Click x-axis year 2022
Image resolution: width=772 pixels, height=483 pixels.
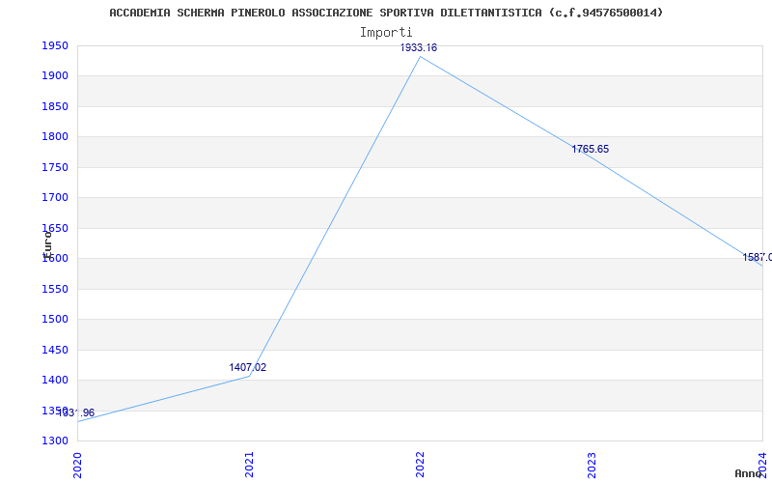[x=420, y=465]
